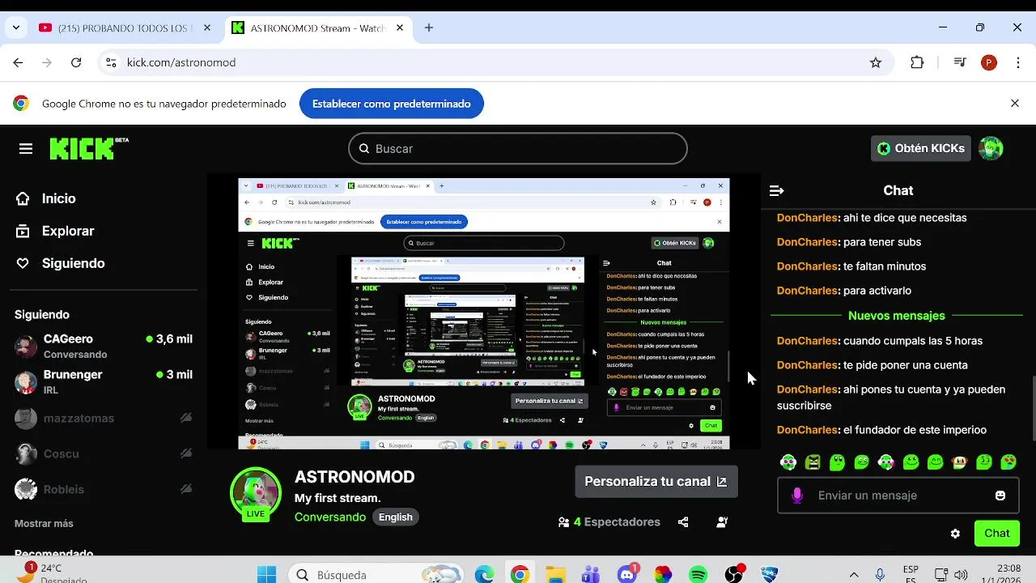Screen dimensions: 1036x583
Task: Open volume control in system tray
Action: click(962, 575)
